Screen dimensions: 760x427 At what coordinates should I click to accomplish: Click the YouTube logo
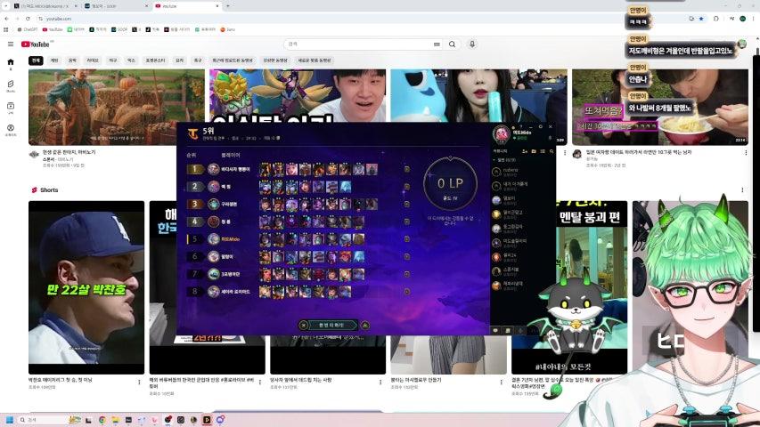[36, 44]
